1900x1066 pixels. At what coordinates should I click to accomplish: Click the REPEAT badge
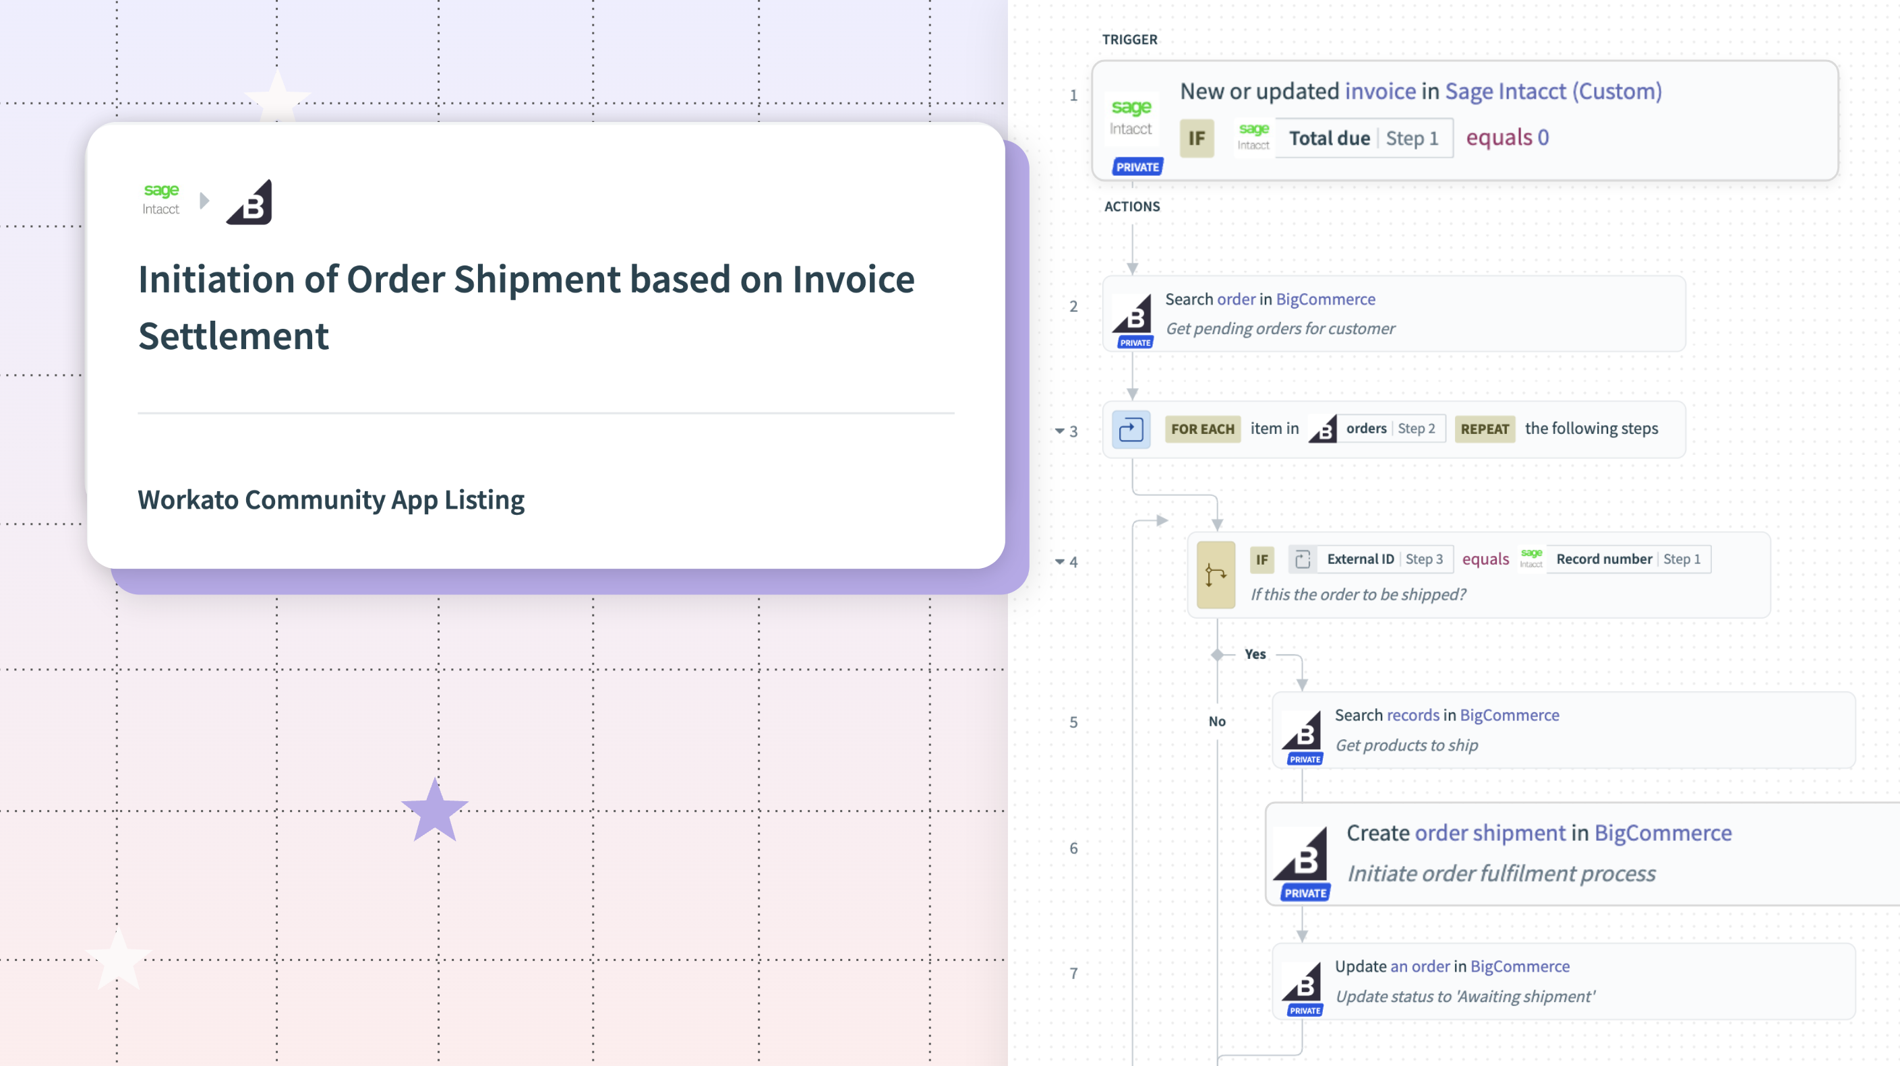(1485, 429)
